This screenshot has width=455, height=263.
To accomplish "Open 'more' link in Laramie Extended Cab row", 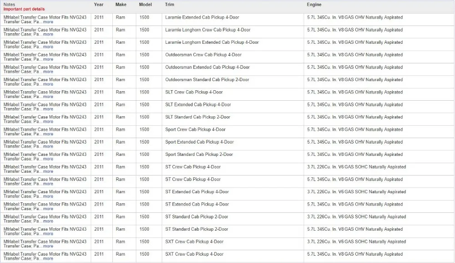I will 48,22.
